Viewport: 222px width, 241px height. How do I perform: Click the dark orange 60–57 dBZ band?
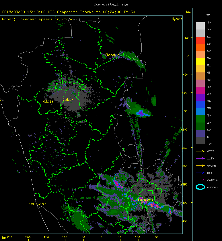point(200,47)
